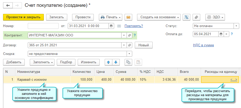Open the Печать menu
This screenshot has width=241, height=108.
[x=110, y=17]
